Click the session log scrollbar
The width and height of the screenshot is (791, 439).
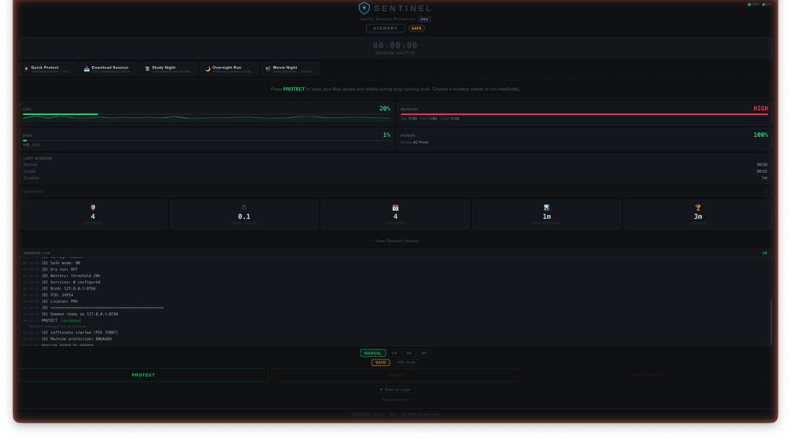[x=771, y=320]
